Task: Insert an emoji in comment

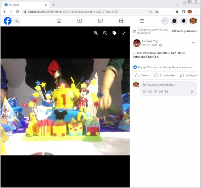Action: coord(150,92)
